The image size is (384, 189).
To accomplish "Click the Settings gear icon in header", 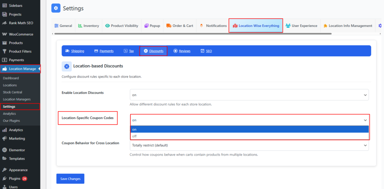I will coord(56,8).
